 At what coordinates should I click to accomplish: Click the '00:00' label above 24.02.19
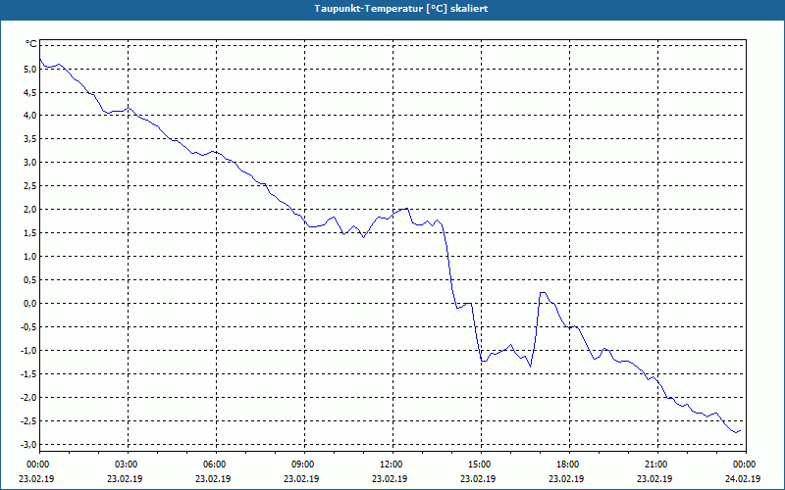pos(744,465)
